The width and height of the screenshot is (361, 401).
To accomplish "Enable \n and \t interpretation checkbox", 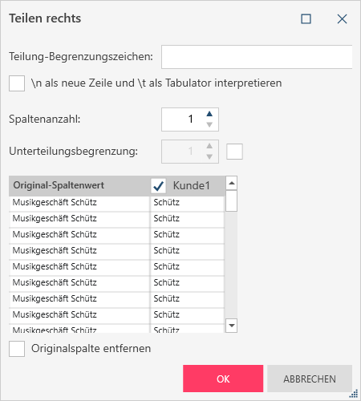I will pyautogui.click(x=17, y=83).
